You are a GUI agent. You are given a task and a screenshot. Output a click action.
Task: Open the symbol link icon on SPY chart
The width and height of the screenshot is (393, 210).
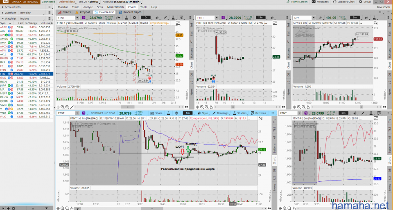click(x=320, y=18)
